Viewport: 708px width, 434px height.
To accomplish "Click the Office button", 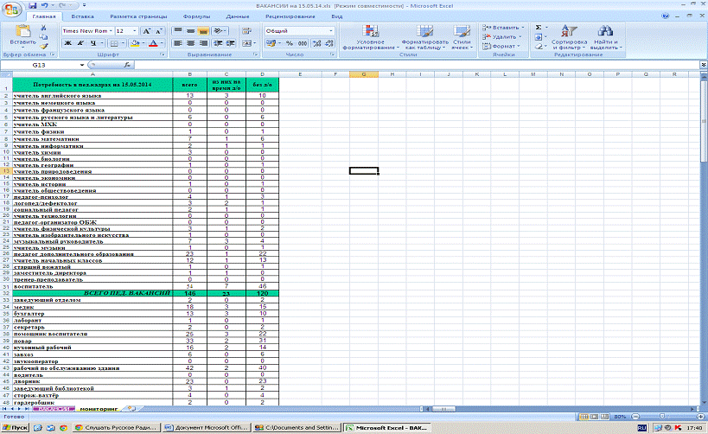I will tap(10, 9).
